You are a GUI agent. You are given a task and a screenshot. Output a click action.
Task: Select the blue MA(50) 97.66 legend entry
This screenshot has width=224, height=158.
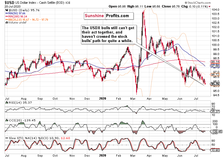(x=16, y=13)
